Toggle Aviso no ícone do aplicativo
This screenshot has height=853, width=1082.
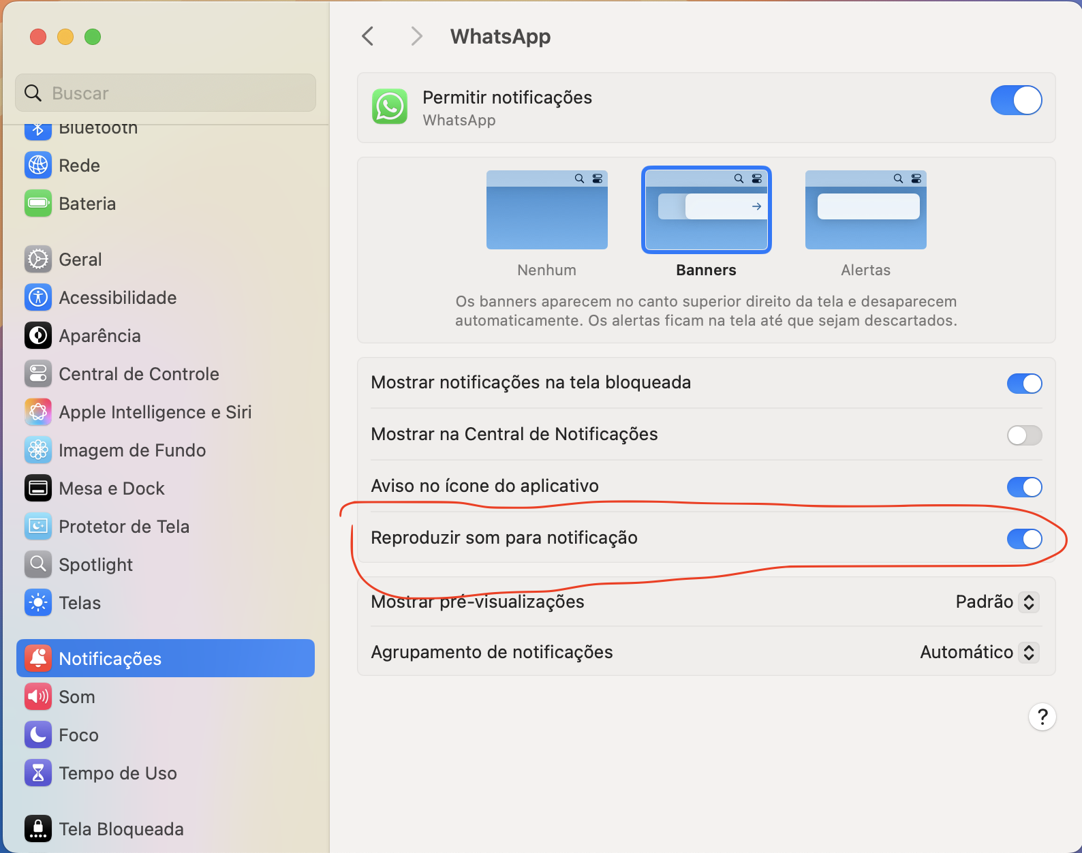1025,487
